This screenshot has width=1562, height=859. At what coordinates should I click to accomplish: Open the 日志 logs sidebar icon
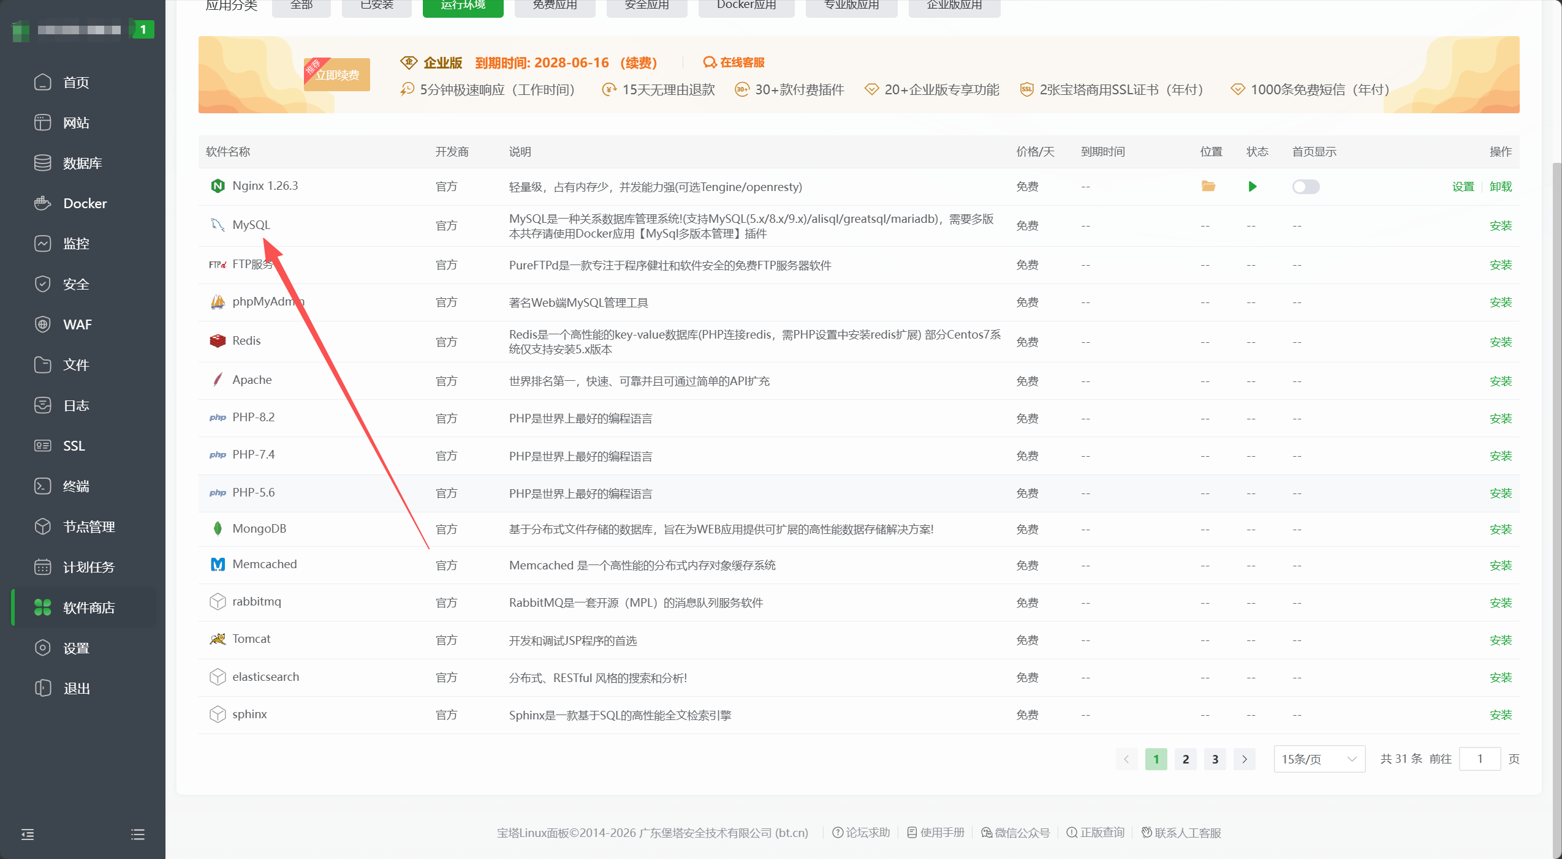42,405
